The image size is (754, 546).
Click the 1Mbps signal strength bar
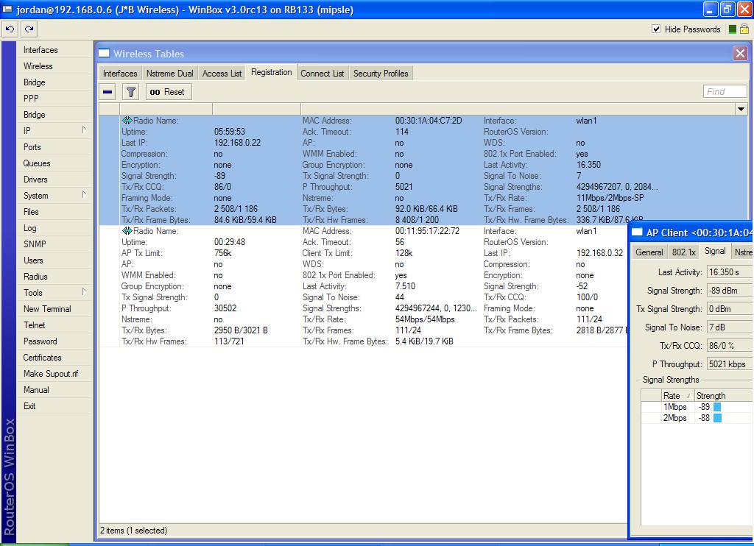716,407
